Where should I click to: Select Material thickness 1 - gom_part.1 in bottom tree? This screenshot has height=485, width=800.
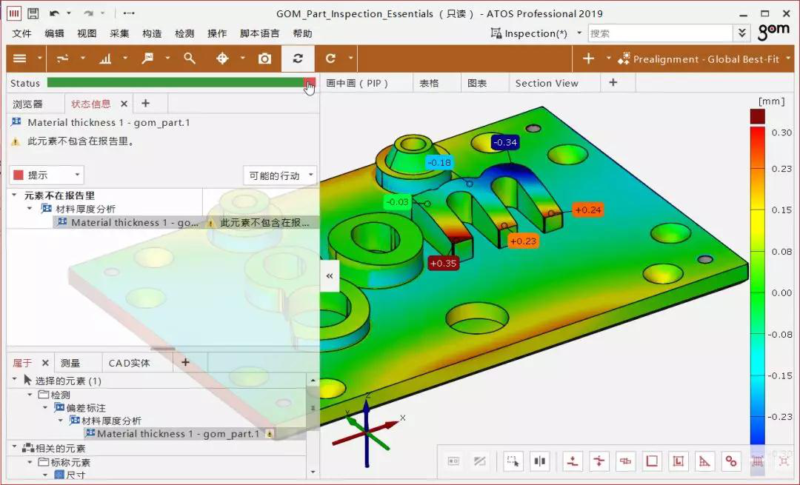point(178,433)
